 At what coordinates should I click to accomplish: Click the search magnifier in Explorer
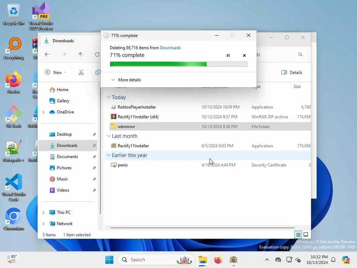tap(300, 54)
